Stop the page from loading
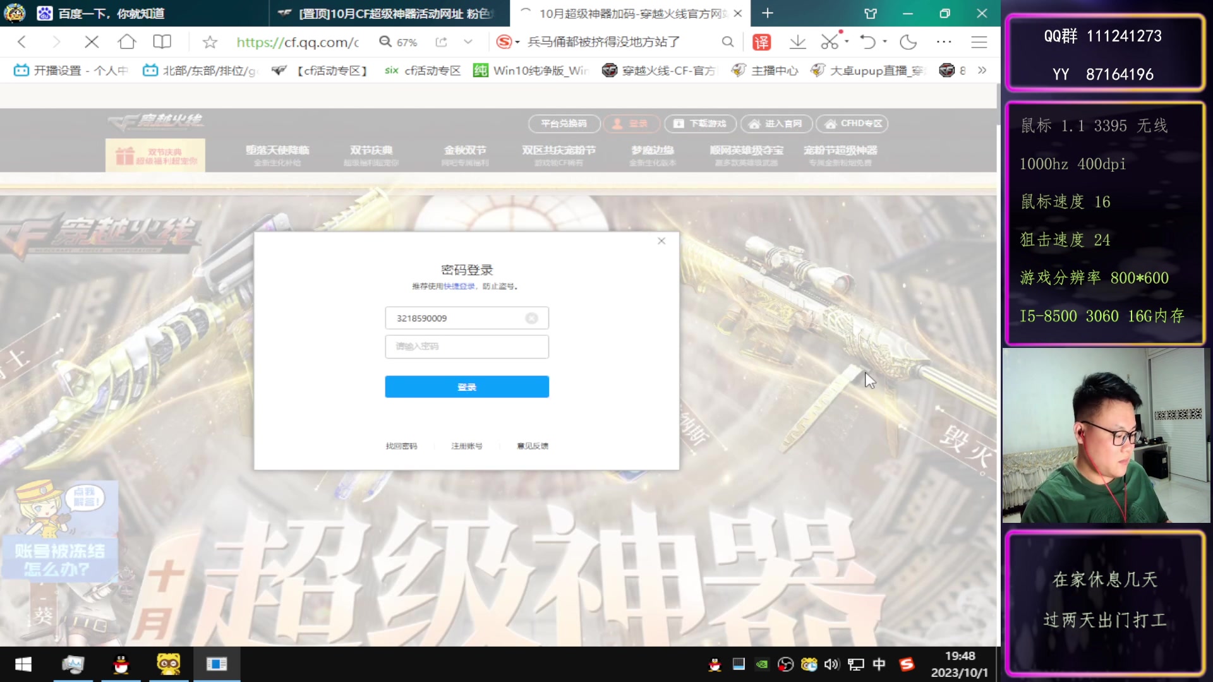 [x=92, y=42]
